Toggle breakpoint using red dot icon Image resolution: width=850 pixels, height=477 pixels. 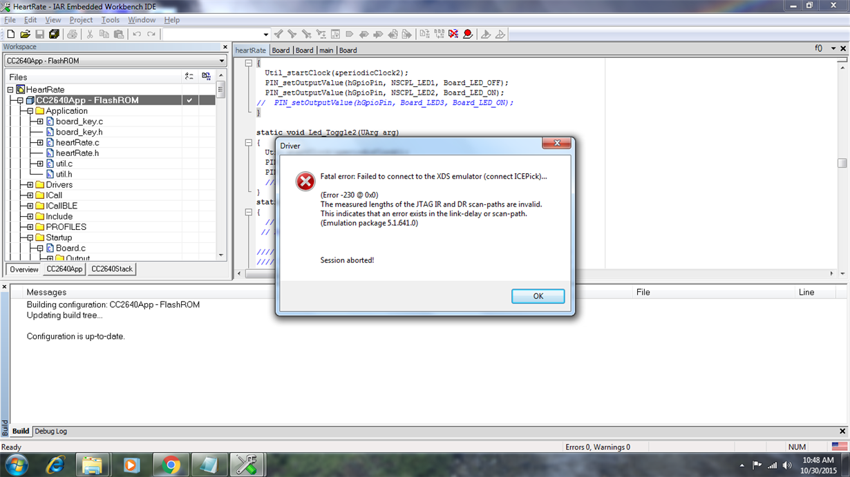click(468, 34)
